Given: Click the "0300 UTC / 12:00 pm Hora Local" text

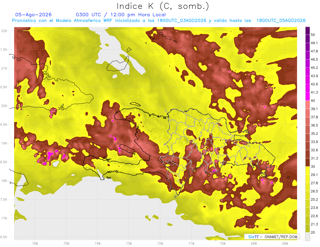Looking at the screenshot, I should tap(121, 15).
